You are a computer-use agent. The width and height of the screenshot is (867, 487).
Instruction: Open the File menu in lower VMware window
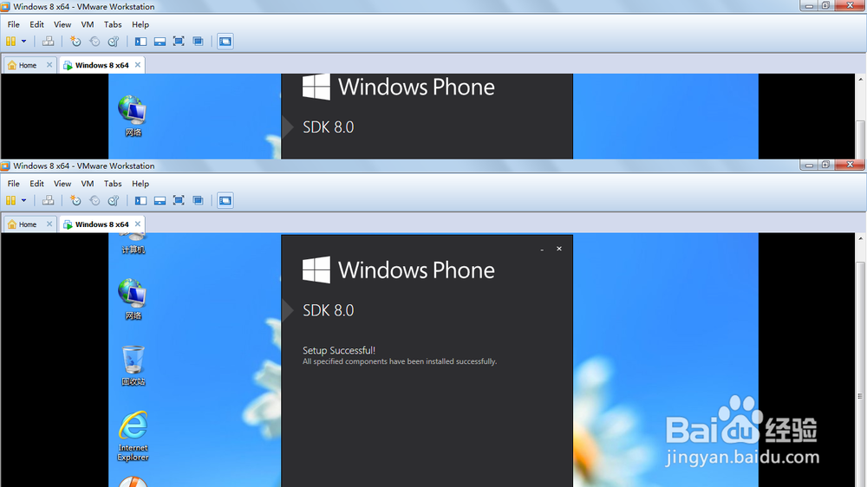pos(13,184)
